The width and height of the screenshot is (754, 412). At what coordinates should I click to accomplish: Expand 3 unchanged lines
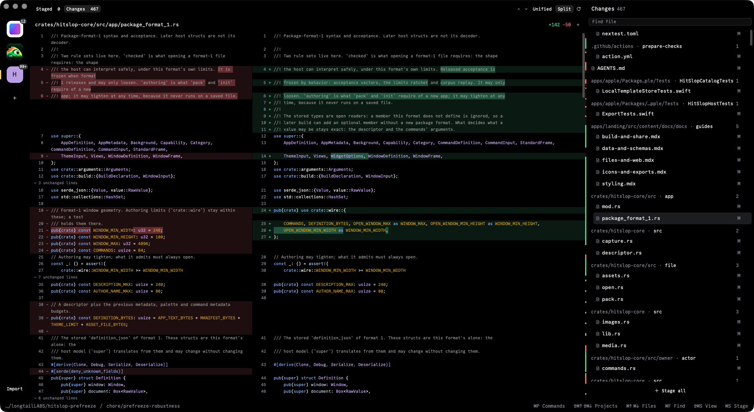[56, 183]
